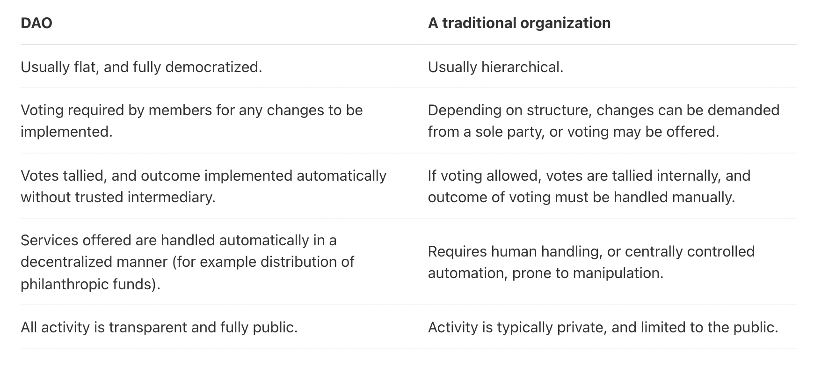Click the 'A traditional organization' column header

pyautogui.click(x=519, y=23)
